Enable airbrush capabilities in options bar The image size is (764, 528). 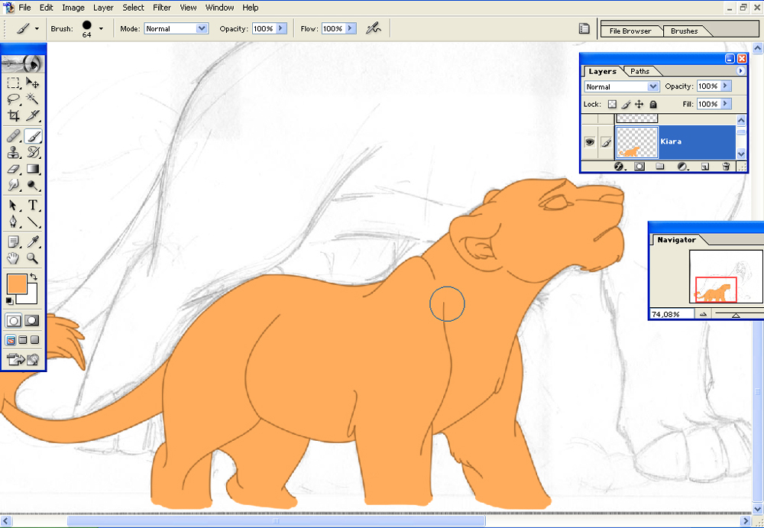point(374,28)
